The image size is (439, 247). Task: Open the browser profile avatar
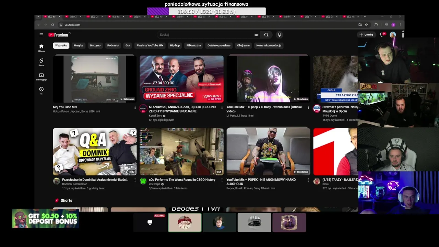click(x=393, y=25)
